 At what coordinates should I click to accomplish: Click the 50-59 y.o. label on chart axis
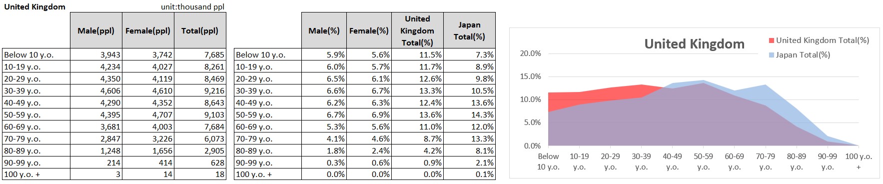pos(703,161)
